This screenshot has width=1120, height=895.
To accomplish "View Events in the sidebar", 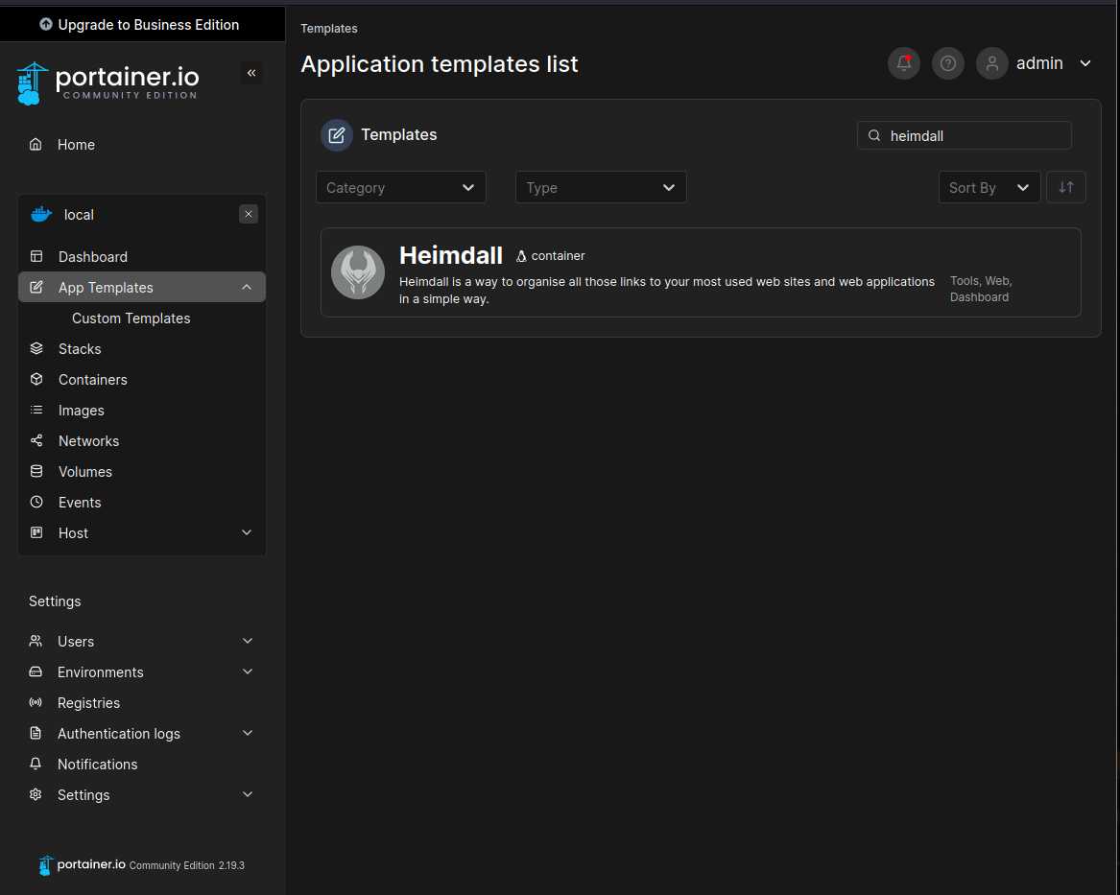I will (80, 503).
